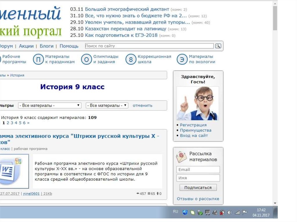Click the Email input field

[198, 170]
